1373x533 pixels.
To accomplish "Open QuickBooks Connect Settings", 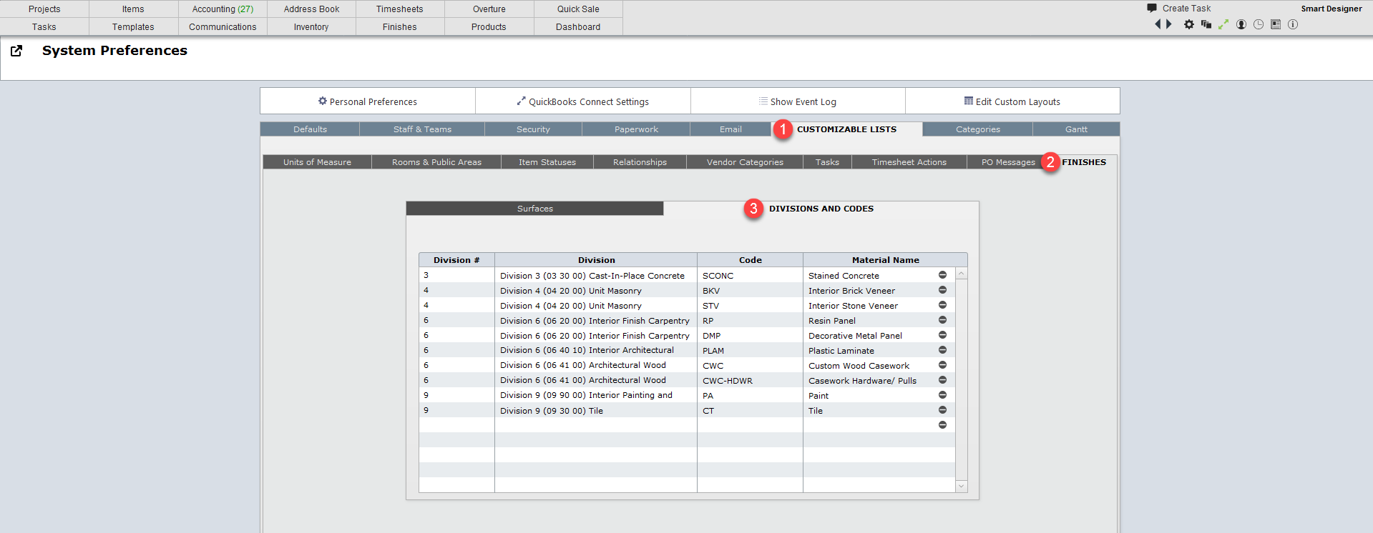I will 583,101.
